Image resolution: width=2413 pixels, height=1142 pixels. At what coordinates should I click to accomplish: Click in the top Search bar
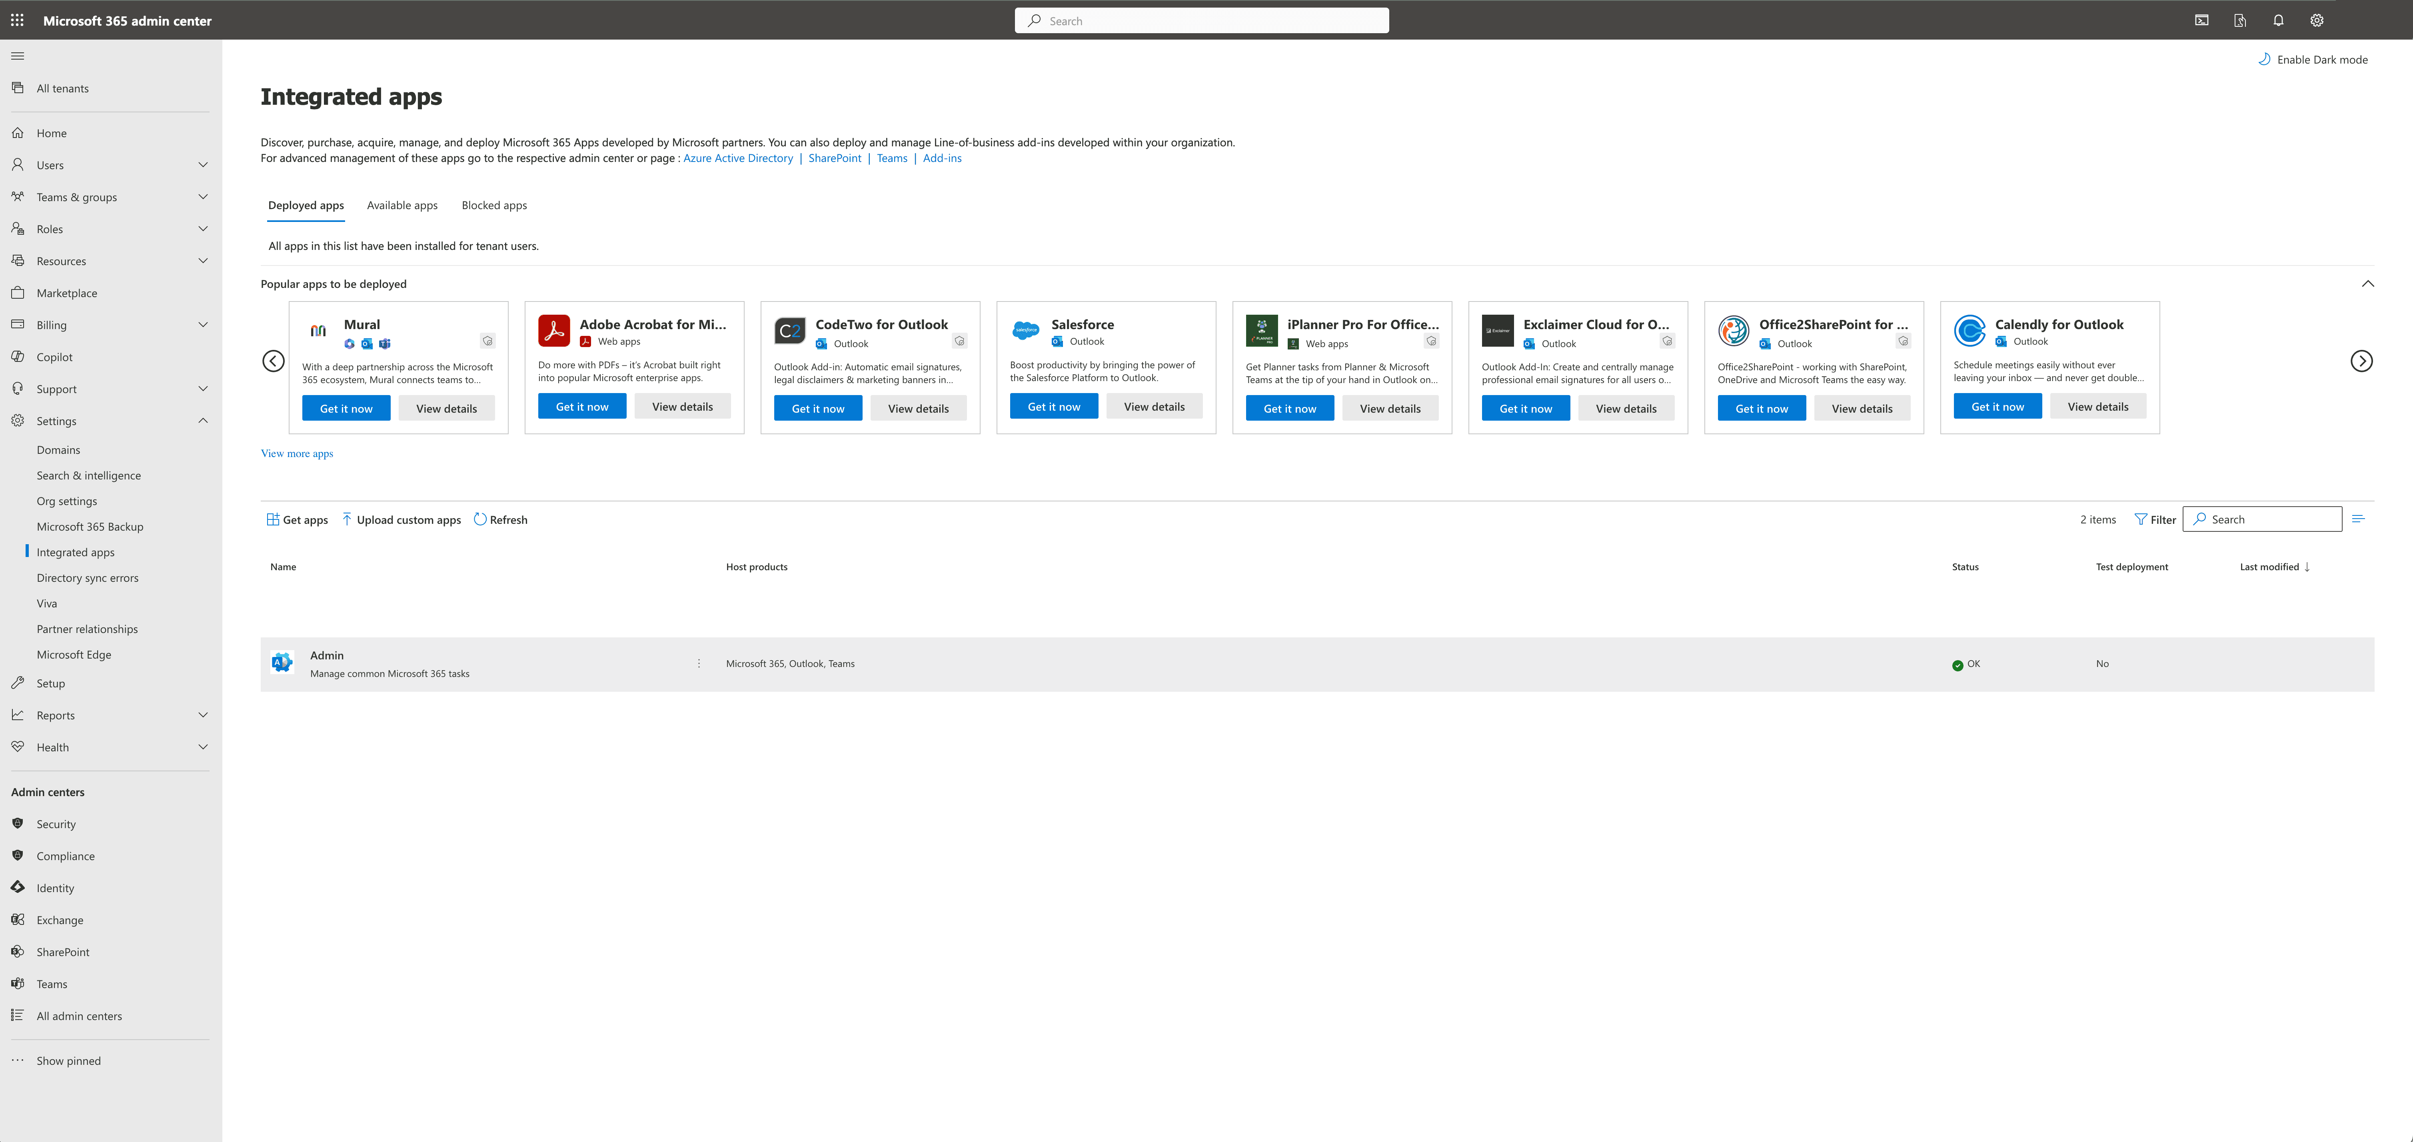pos(1202,21)
